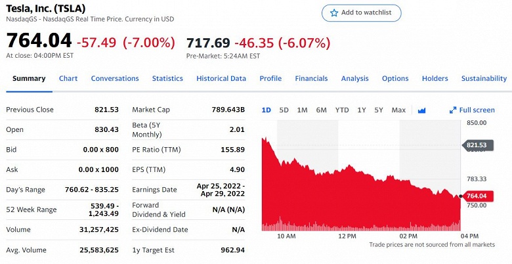Viewport: 512px width, 264px height.
Task: Click the Full screen expand arrows icon
Action: [x=453, y=110]
